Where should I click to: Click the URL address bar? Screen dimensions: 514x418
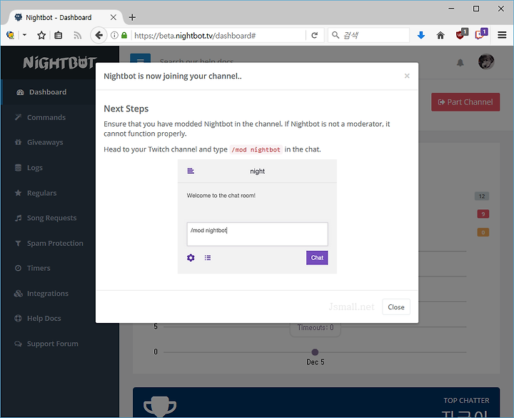pyautogui.click(x=218, y=36)
